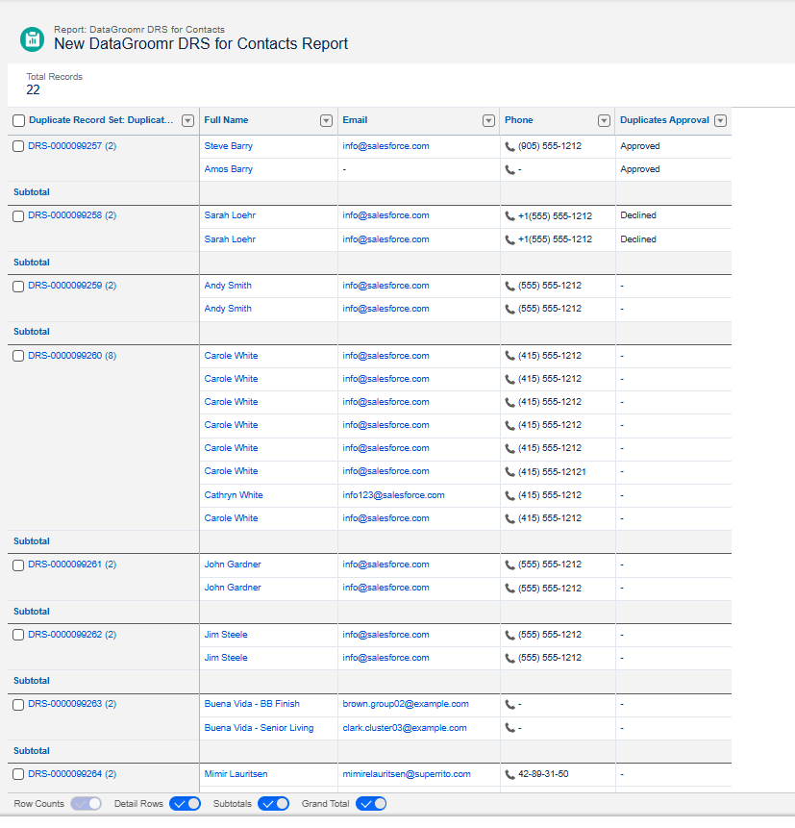Click phone icon in Buena Vida - Senior Living row
The image size is (795, 828).
pos(509,728)
